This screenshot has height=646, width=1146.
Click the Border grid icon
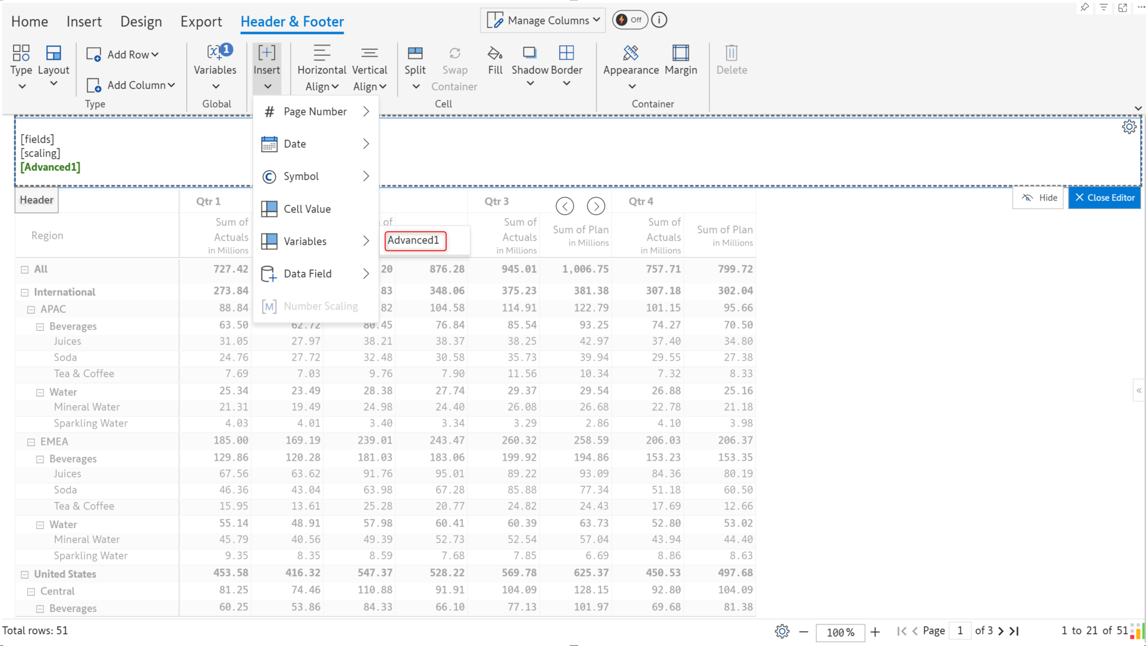(566, 54)
